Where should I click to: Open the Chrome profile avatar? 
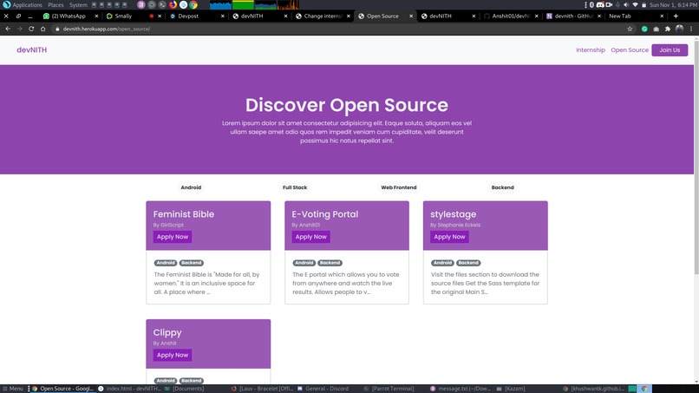(679, 29)
